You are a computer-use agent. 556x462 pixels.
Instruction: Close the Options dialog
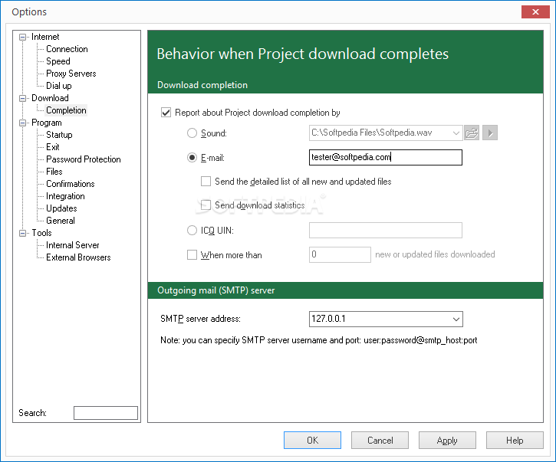click(x=535, y=11)
